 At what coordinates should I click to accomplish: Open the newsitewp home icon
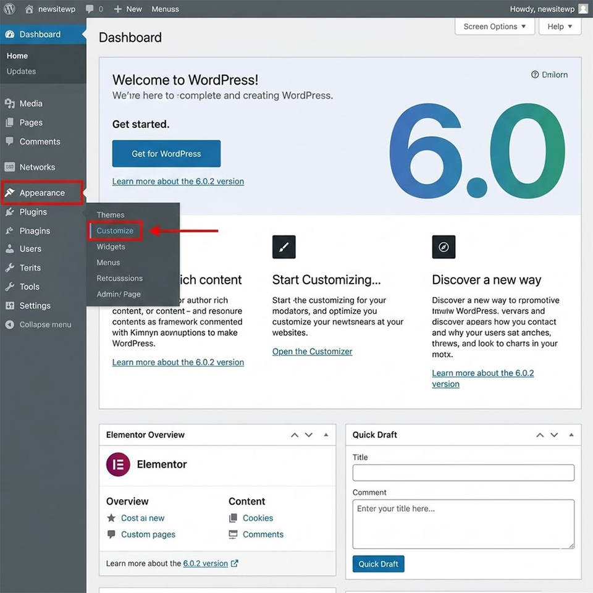[x=29, y=9]
